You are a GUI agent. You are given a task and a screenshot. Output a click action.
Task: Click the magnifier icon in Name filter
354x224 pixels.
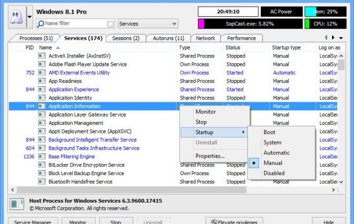point(41,23)
